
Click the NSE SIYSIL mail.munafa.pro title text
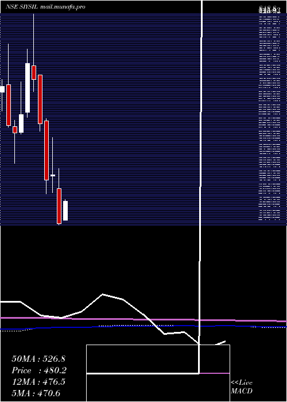[45, 7]
